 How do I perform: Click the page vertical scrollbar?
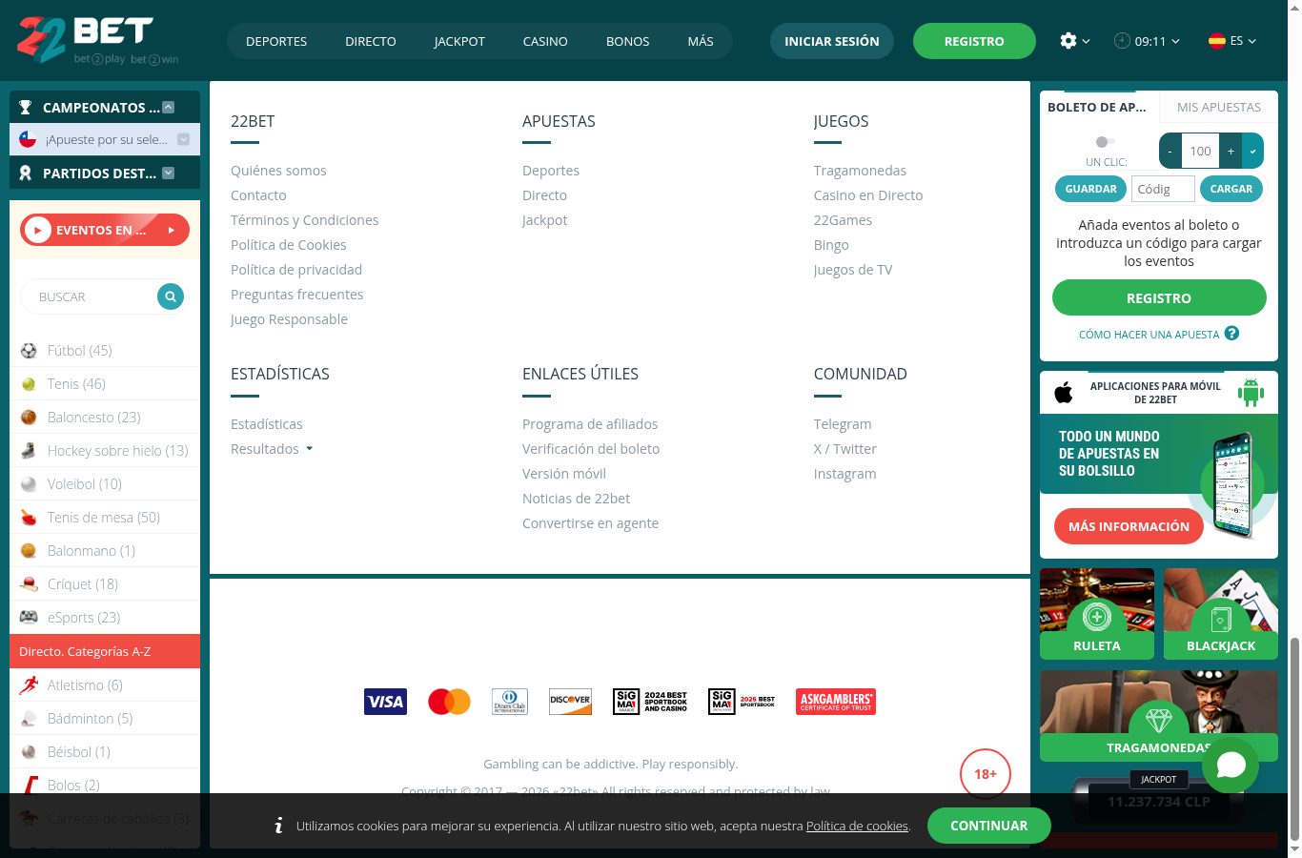click(x=1294, y=739)
